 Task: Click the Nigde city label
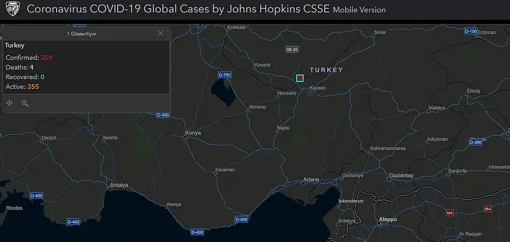click(x=283, y=128)
